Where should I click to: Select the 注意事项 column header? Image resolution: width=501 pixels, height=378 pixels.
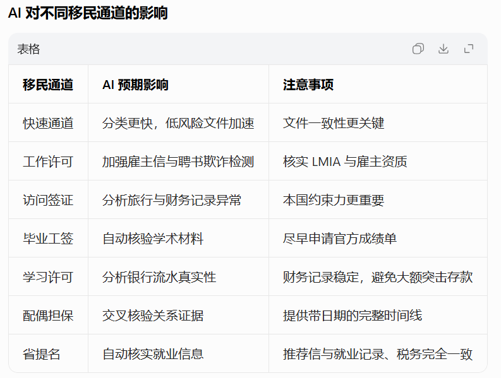coord(308,85)
